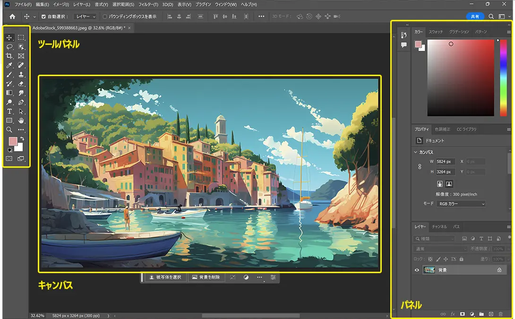Select the Frame tool
This screenshot has height=319, width=515.
click(21, 56)
